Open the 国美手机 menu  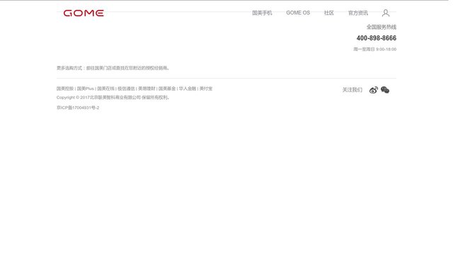pos(262,13)
